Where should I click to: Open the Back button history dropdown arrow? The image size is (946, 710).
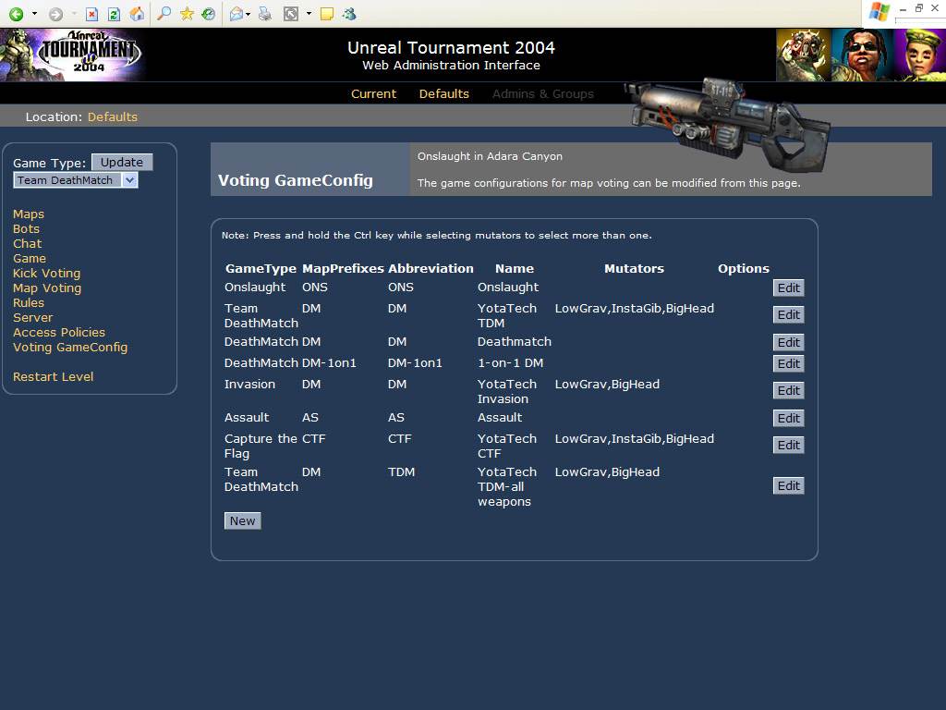point(34,13)
